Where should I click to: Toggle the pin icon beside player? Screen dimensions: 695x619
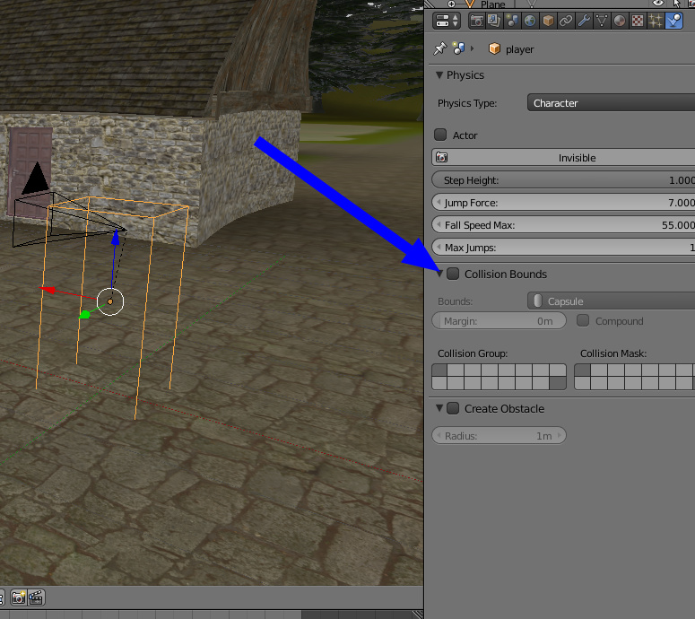439,48
